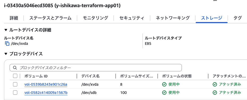Select the モニタリング tab
Screen dimensions: 247x100
[95, 18]
